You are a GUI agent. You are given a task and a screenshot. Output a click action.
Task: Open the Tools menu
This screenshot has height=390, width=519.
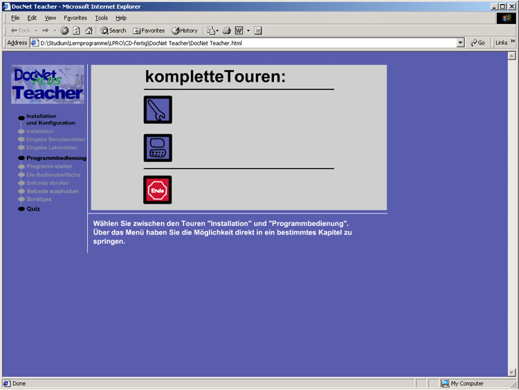[x=101, y=18]
